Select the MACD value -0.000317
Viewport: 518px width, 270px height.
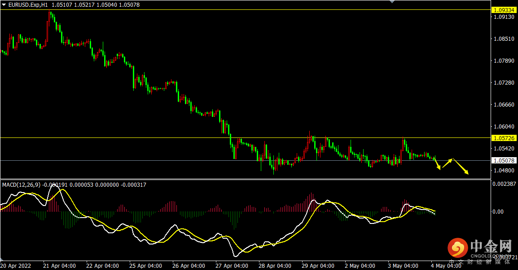click(133, 185)
